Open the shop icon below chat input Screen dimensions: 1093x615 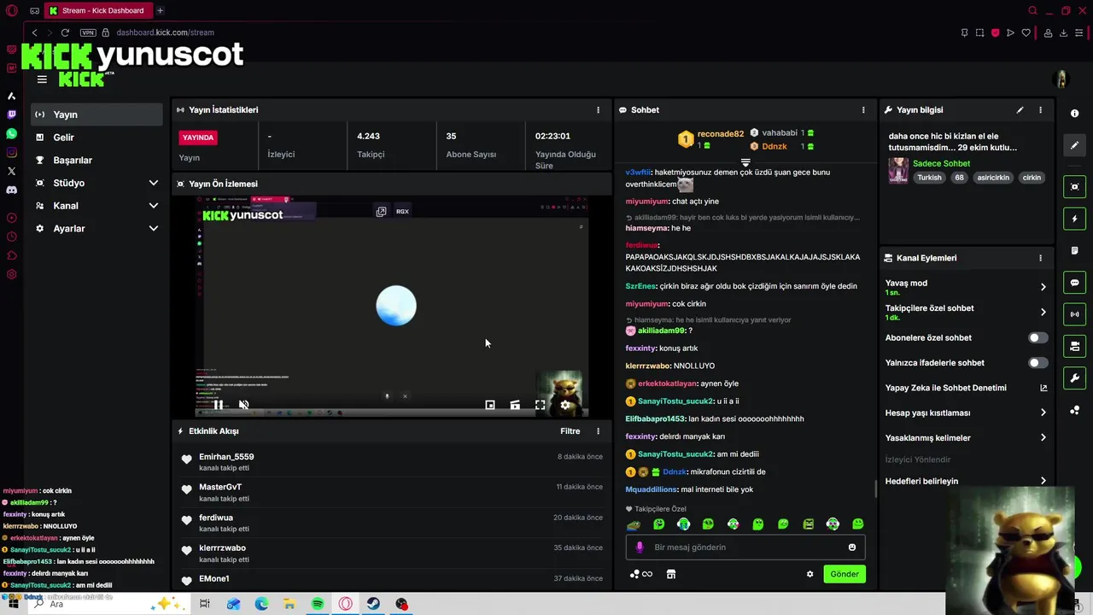point(671,574)
